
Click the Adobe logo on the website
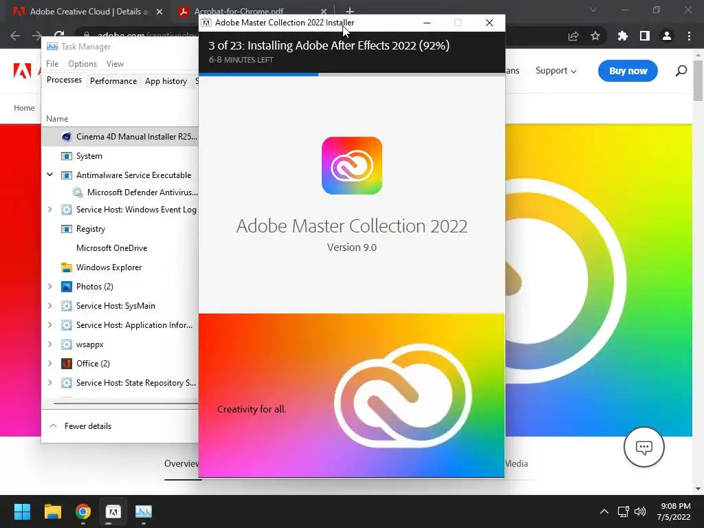click(22, 71)
